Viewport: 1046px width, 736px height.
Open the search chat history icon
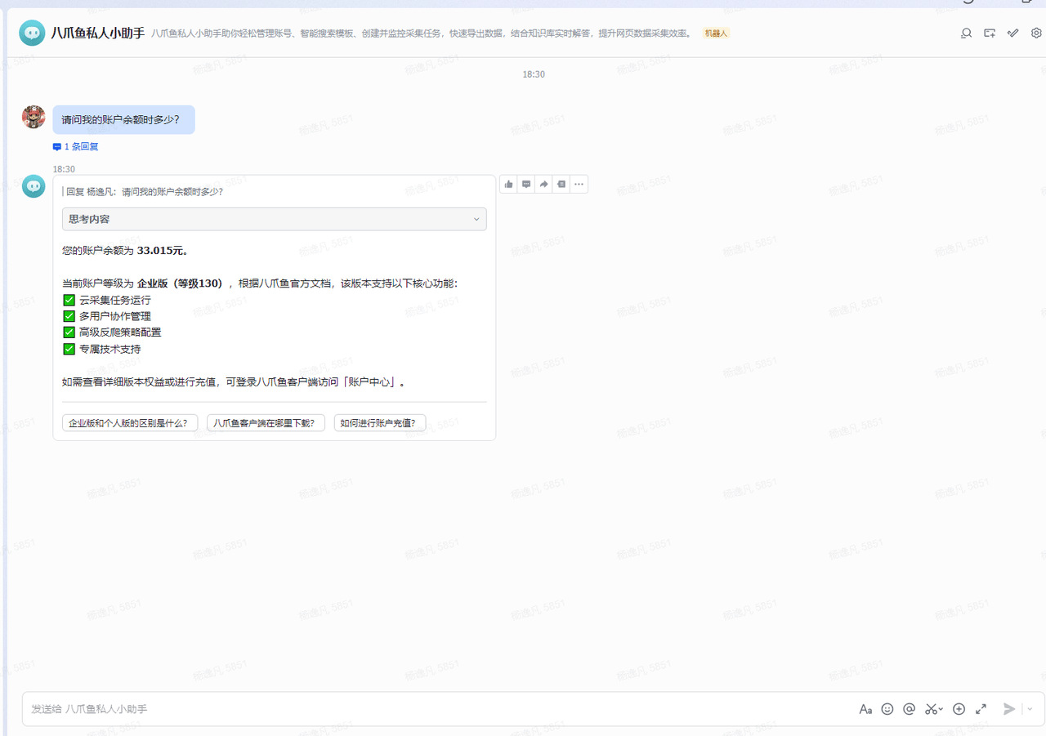pyautogui.click(x=966, y=33)
